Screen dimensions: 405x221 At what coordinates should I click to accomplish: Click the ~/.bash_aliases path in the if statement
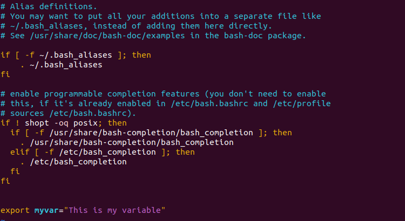point(76,55)
